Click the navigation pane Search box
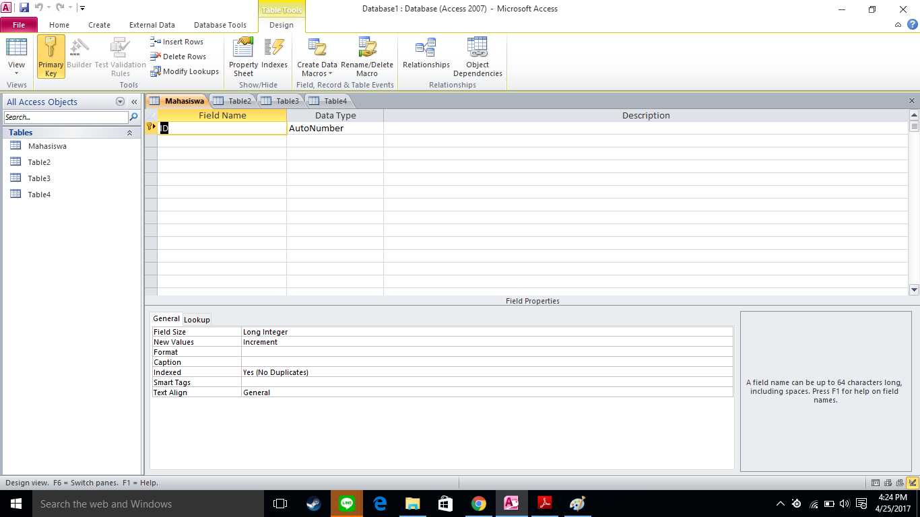Viewport: 920px width, 517px height. coord(65,117)
